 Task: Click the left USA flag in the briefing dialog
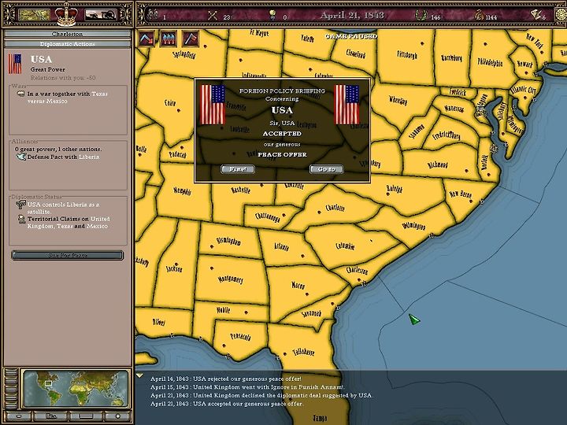pos(213,105)
